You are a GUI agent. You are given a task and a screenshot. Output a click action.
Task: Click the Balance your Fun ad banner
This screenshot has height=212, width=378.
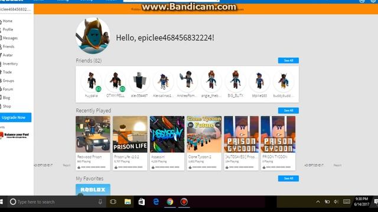(15, 135)
